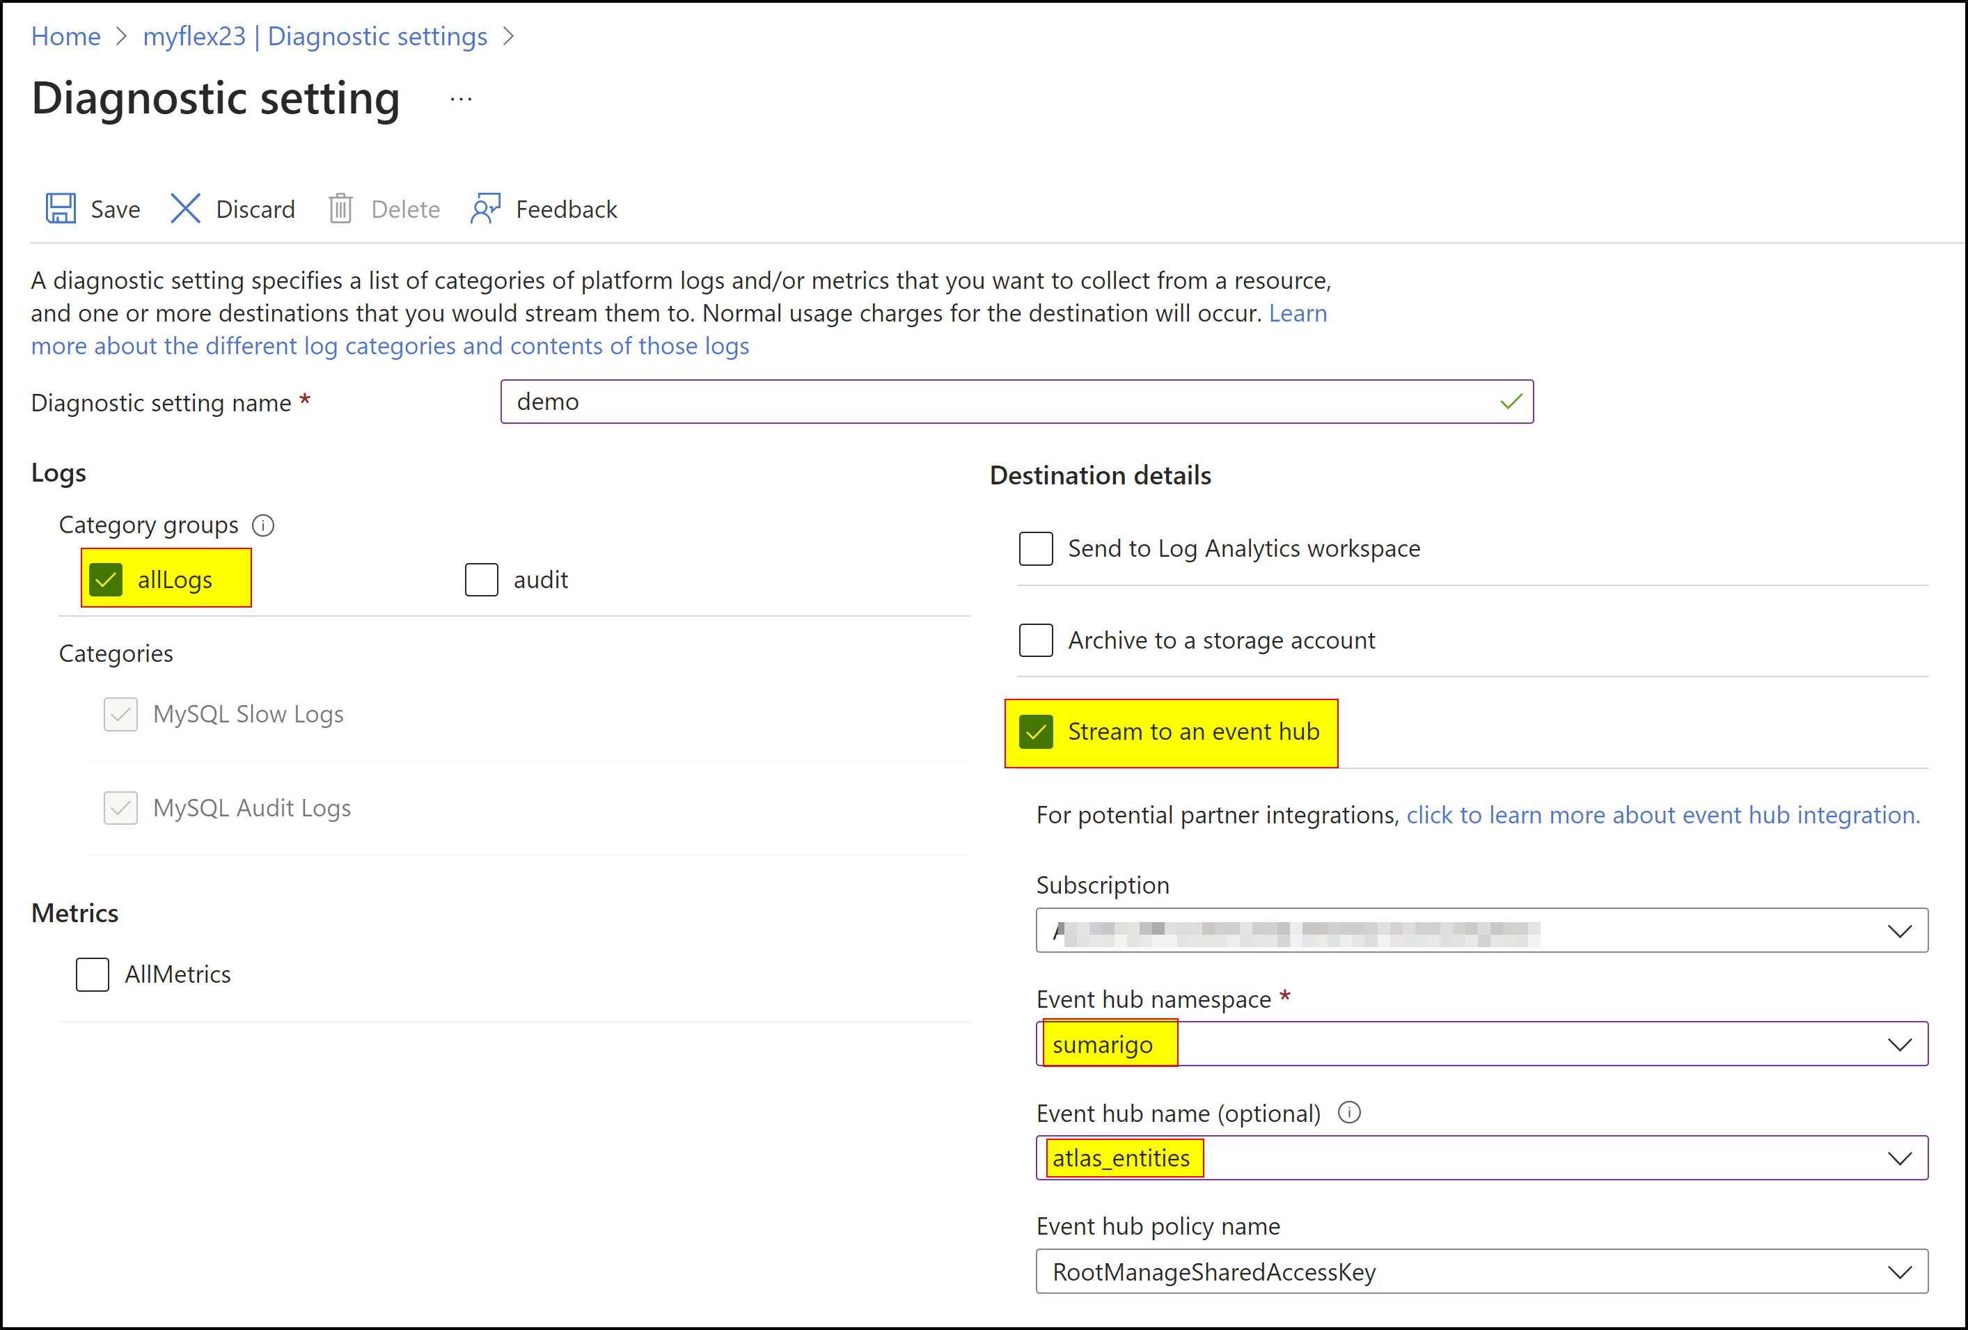Click inside the Diagnostic setting name field
1968x1330 pixels.
[931, 402]
